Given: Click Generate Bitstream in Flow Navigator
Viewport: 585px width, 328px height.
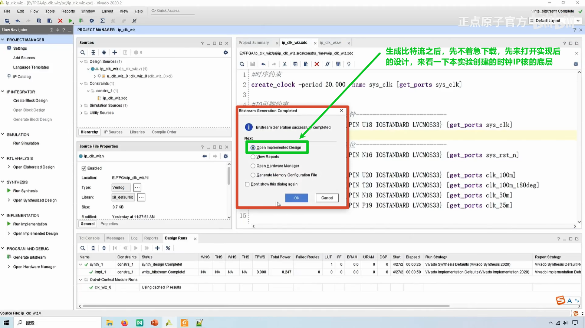Looking at the screenshot, I should (x=29, y=257).
